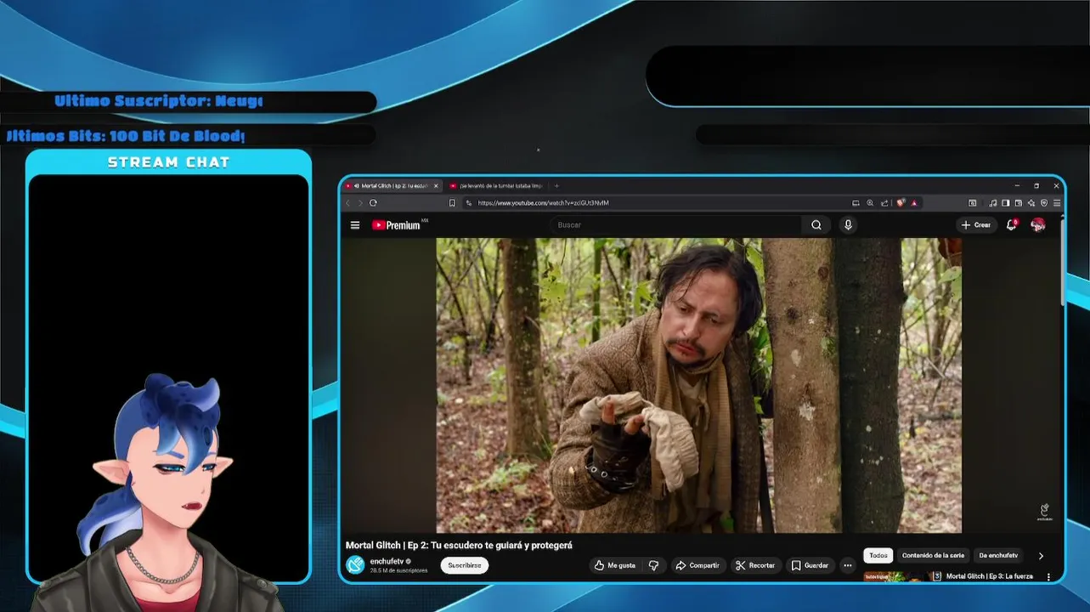The image size is (1090, 612).
Task: Click the Buscar search field
Action: 675,225
